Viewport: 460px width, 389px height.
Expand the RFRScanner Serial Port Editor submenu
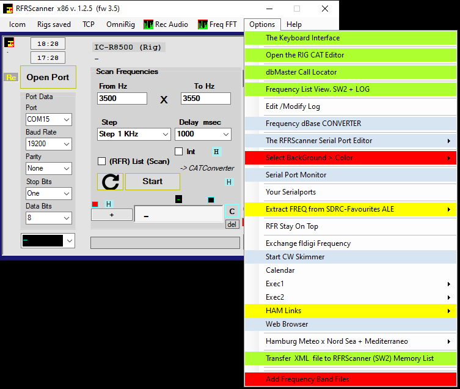point(351,141)
